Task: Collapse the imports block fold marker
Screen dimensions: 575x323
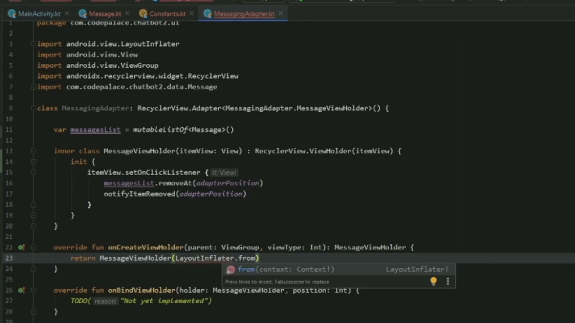Action: tap(33, 44)
